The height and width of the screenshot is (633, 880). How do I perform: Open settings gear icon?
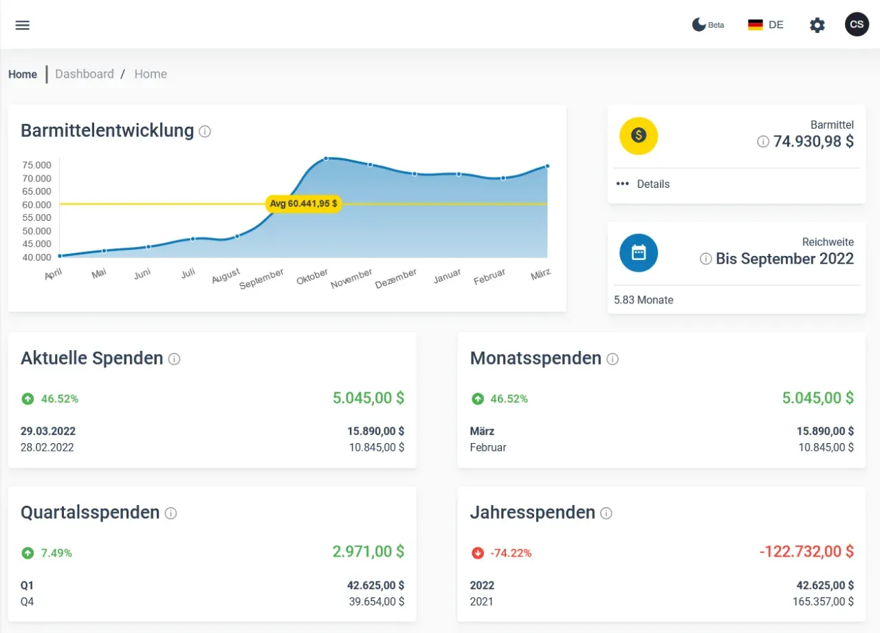[817, 25]
